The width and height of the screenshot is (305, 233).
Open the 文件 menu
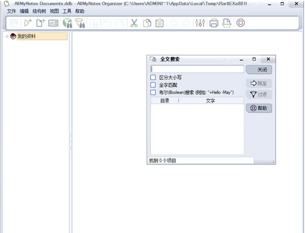coord(11,11)
